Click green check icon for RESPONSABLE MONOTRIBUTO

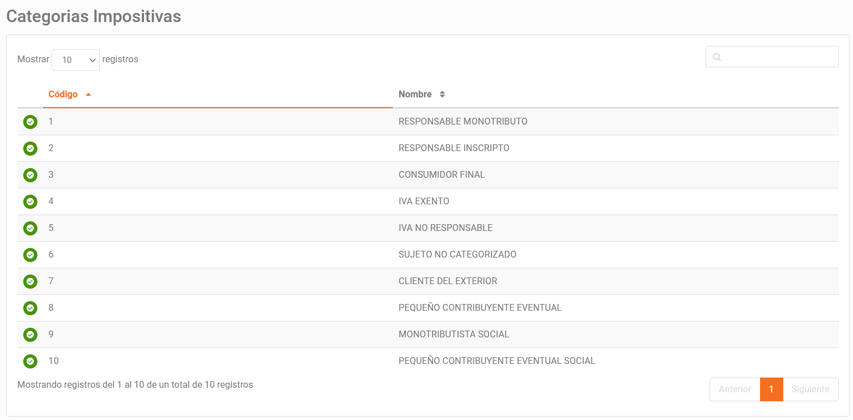[30, 122]
